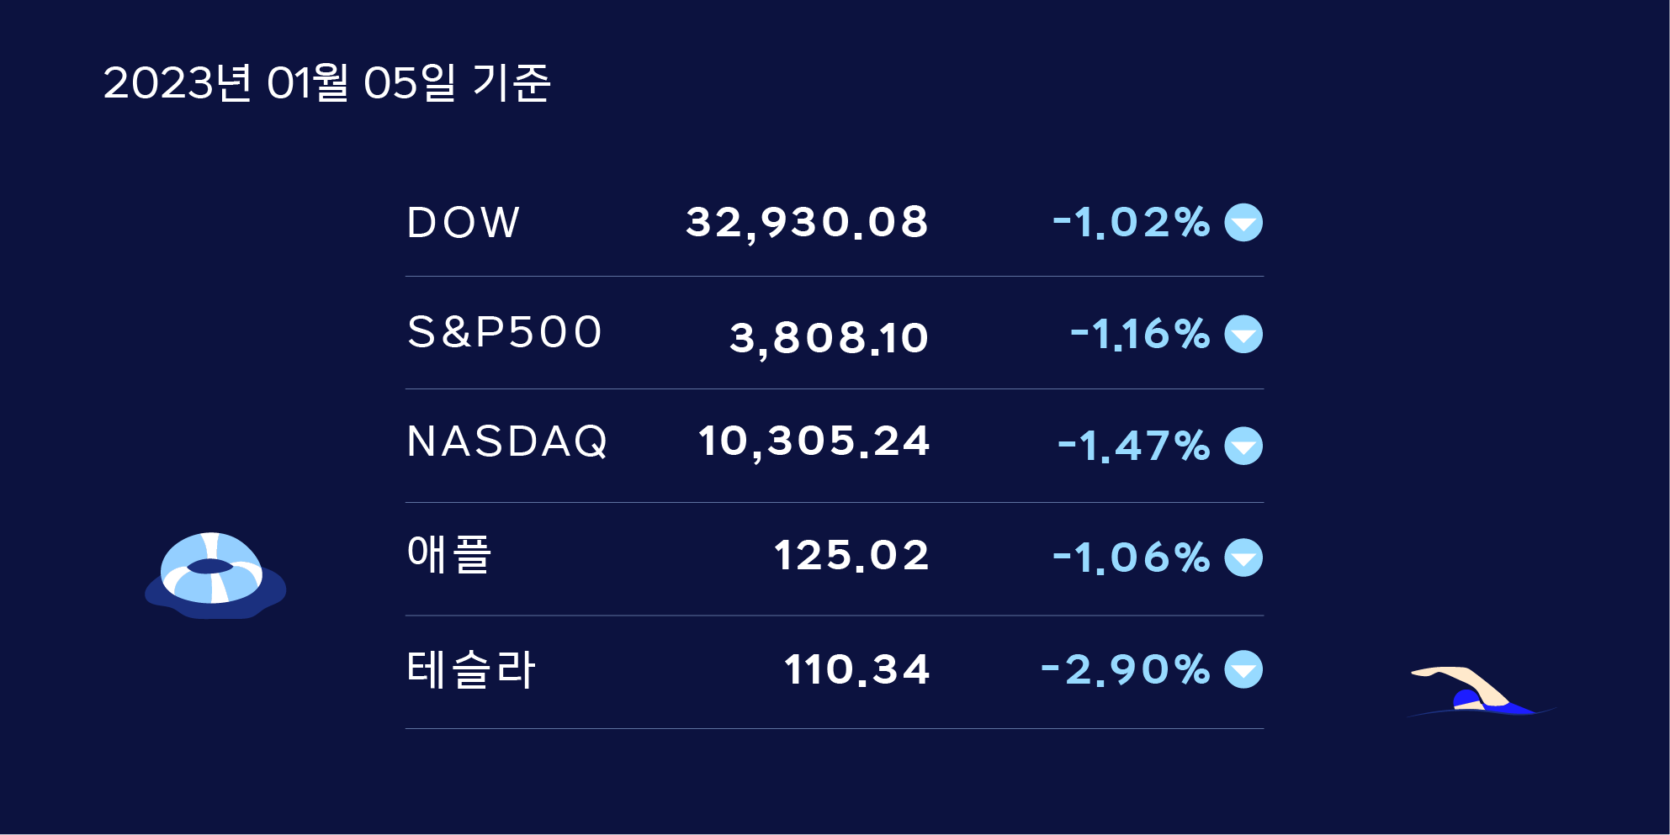This screenshot has height=835, width=1670.
Task: Click the -2.90% change percentage
Action: coord(1126,669)
